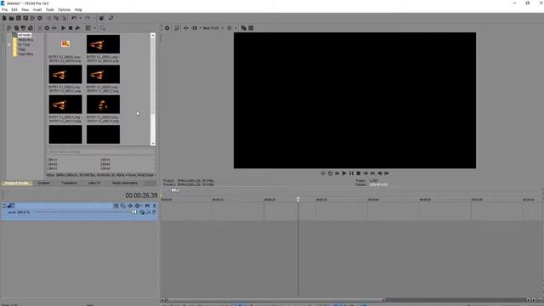Image resolution: width=544 pixels, height=306 pixels.
Task: Select the By Type folder
Action: click(x=24, y=45)
